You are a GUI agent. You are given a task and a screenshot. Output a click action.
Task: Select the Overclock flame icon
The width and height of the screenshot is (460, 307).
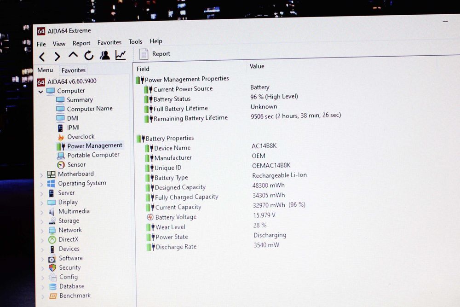pos(61,137)
